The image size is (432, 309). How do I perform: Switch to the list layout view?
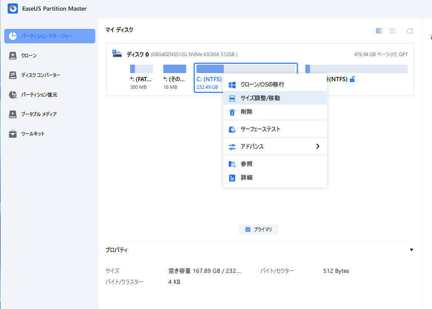pyautogui.click(x=392, y=30)
